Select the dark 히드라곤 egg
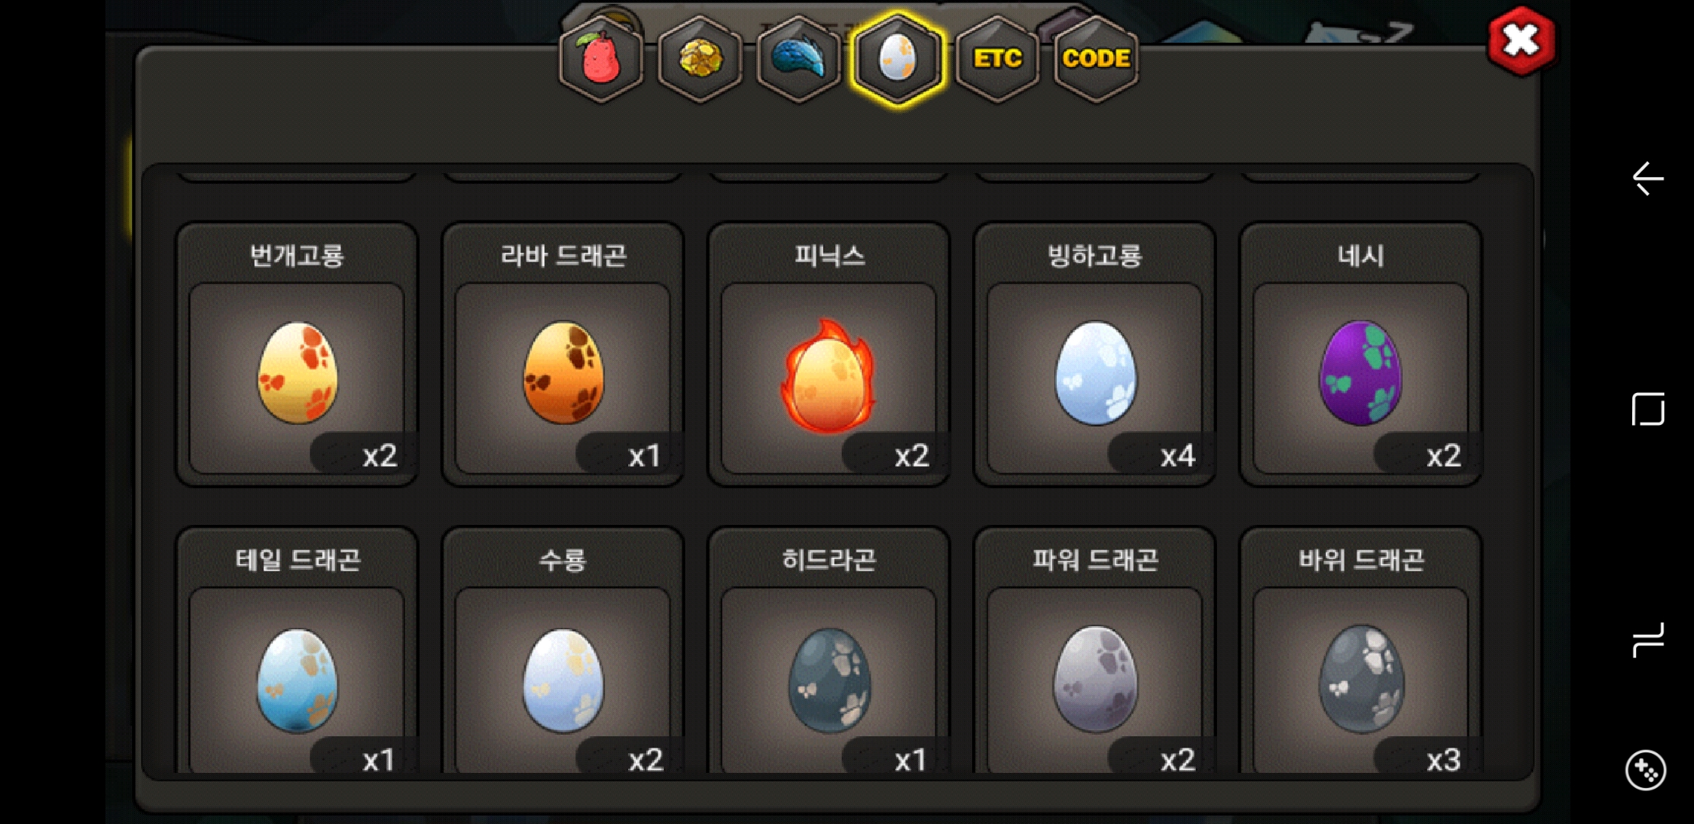The width and height of the screenshot is (1694, 824). click(829, 650)
